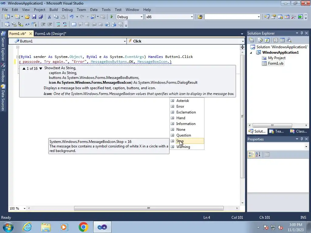This screenshot has width=311, height=233.
Task: Open the Server Explorer side tab
Action: click(x=3, y=46)
